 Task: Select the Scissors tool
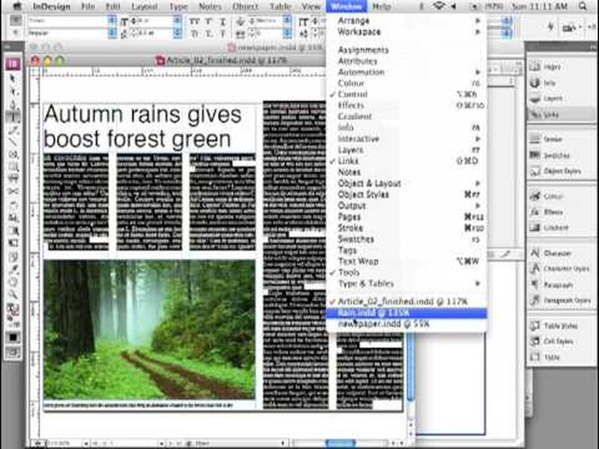(x=13, y=192)
